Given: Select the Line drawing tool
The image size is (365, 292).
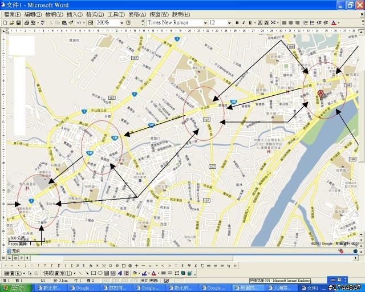Looking at the screenshot, I should (80, 273).
